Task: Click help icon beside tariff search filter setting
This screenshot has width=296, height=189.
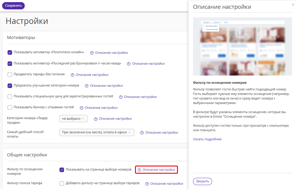Action: coord(147,184)
